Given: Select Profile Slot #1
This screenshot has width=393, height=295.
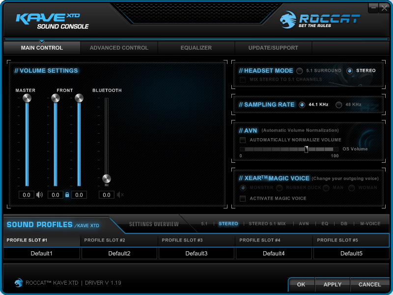Looking at the screenshot, I should pos(42,240).
